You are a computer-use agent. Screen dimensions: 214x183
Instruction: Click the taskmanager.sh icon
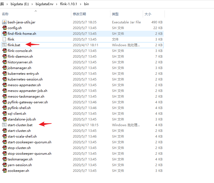point(4,159)
